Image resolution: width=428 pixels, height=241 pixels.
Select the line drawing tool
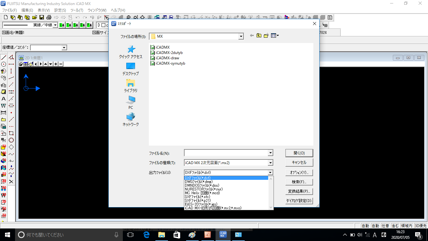pos(3,57)
